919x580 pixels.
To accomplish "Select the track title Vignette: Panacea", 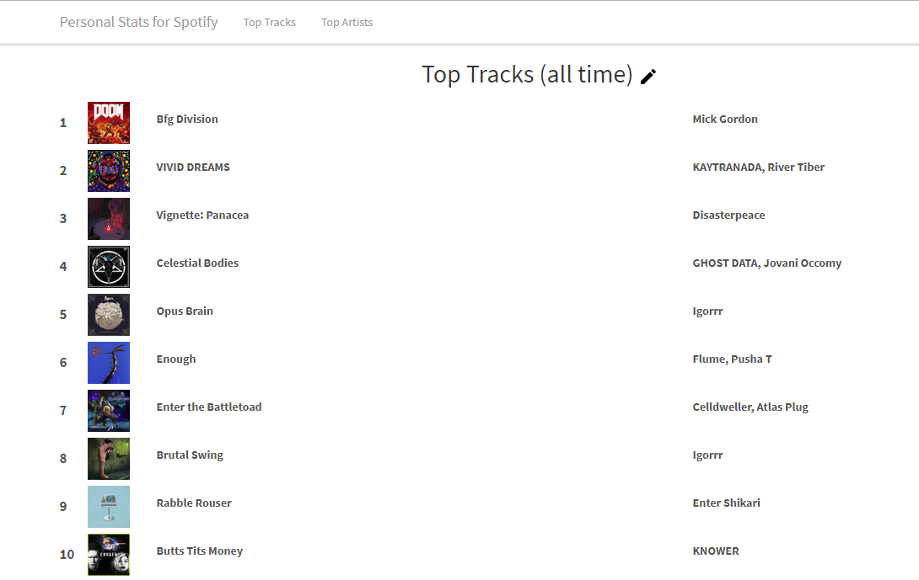I will click(x=202, y=216).
